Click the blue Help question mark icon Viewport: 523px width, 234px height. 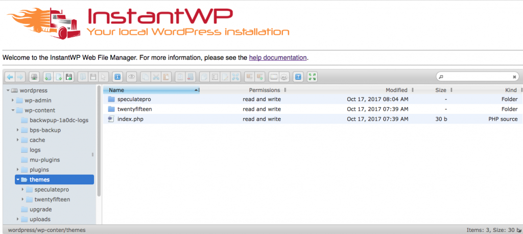298,77
